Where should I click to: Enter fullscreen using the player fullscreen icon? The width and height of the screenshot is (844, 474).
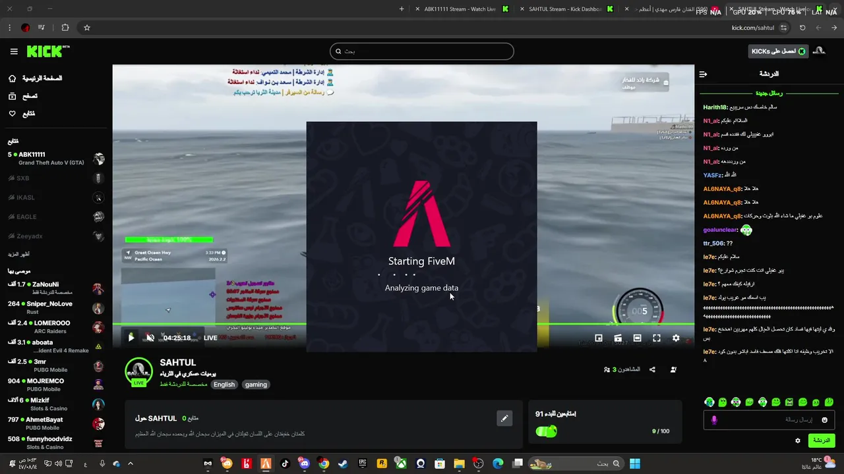[x=657, y=338]
